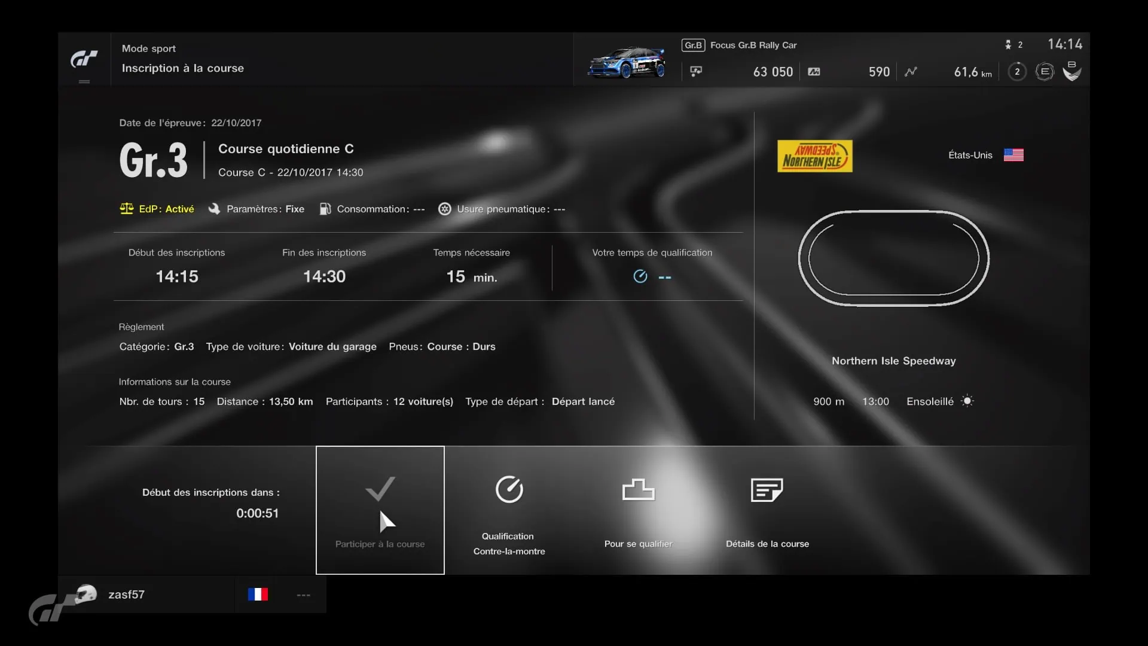Click the credits icon beside 63 050
The width and height of the screenshot is (1148, 646).
696,72
